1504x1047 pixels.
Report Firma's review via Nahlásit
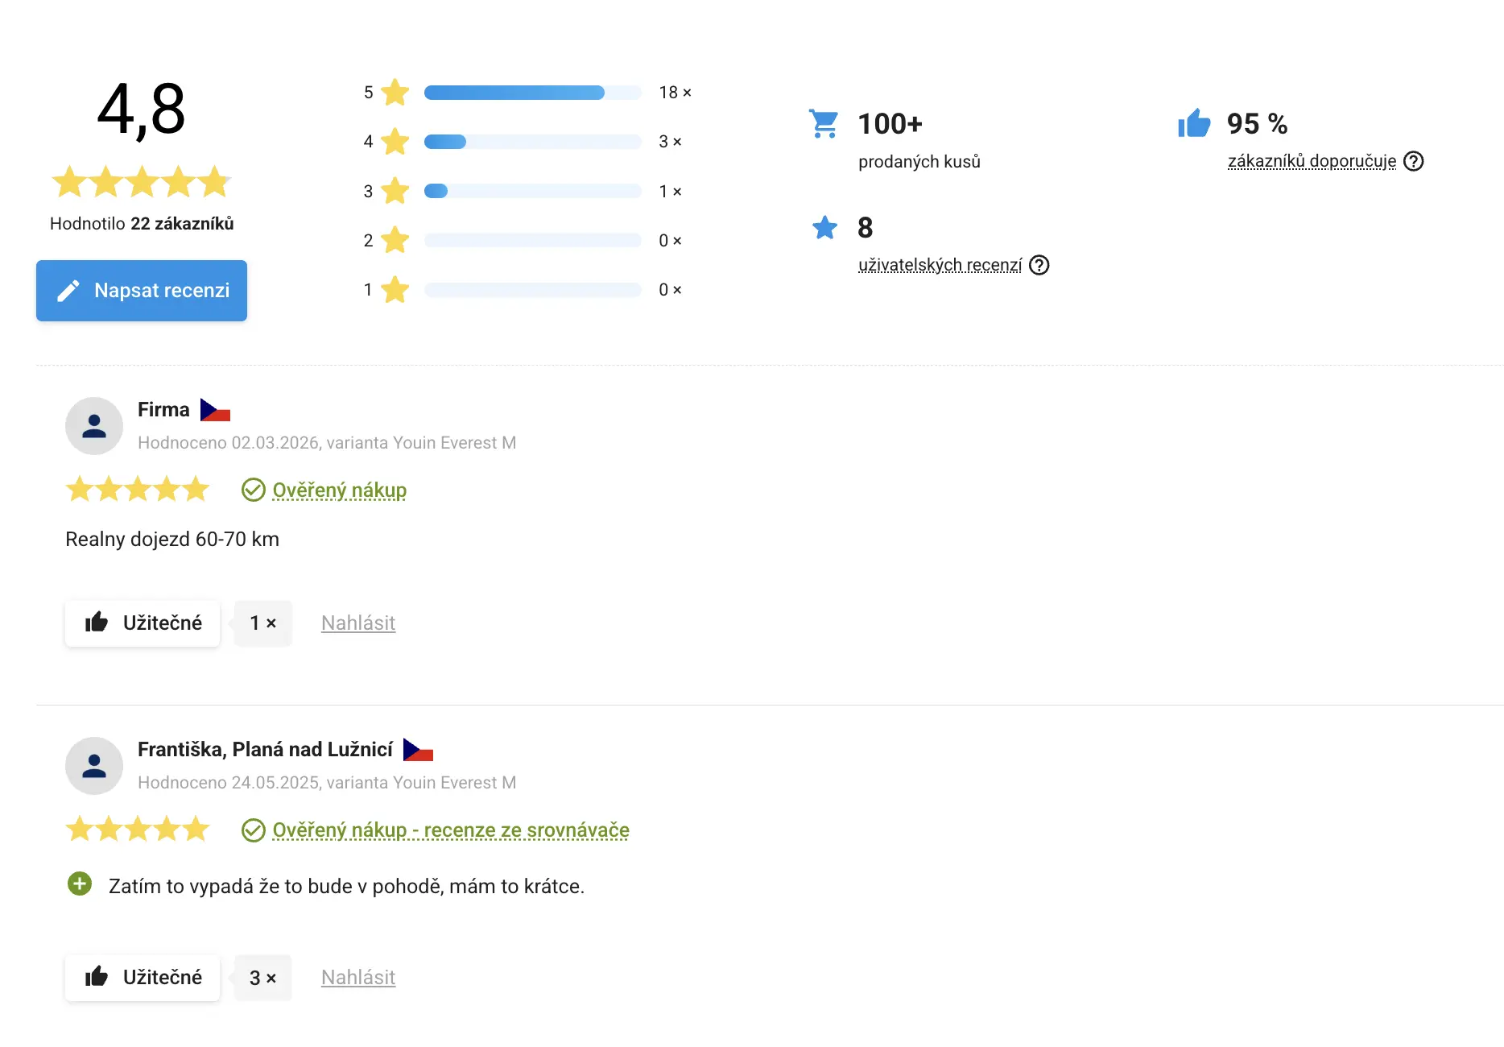358,623
